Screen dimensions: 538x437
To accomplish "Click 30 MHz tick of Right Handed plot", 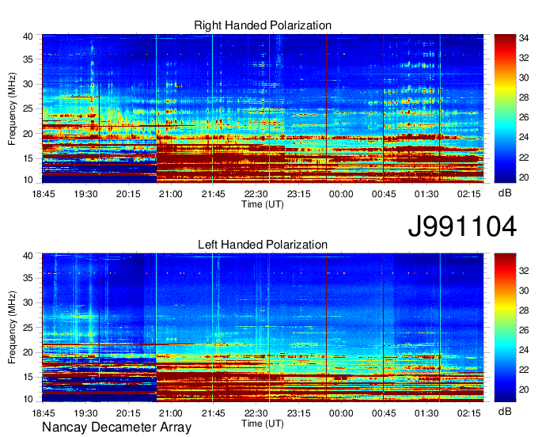I will [28, 84].
